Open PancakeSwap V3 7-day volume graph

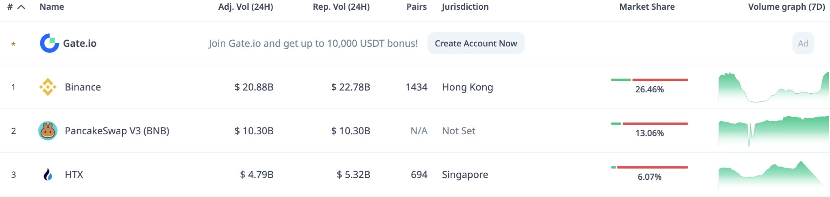tap(773, 131)
